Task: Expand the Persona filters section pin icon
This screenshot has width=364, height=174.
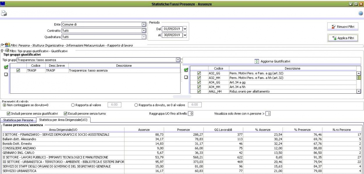Action: 2,45
